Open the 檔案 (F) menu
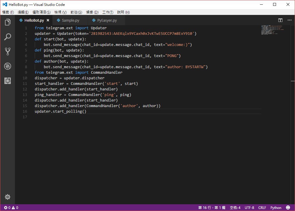Viewport: 295px width, 211px height. (x=8, y=12)
